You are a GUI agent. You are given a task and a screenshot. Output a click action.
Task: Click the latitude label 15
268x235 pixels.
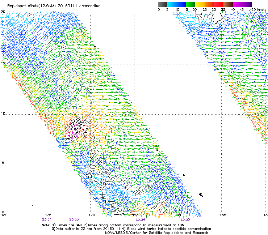tap(3, 63)
